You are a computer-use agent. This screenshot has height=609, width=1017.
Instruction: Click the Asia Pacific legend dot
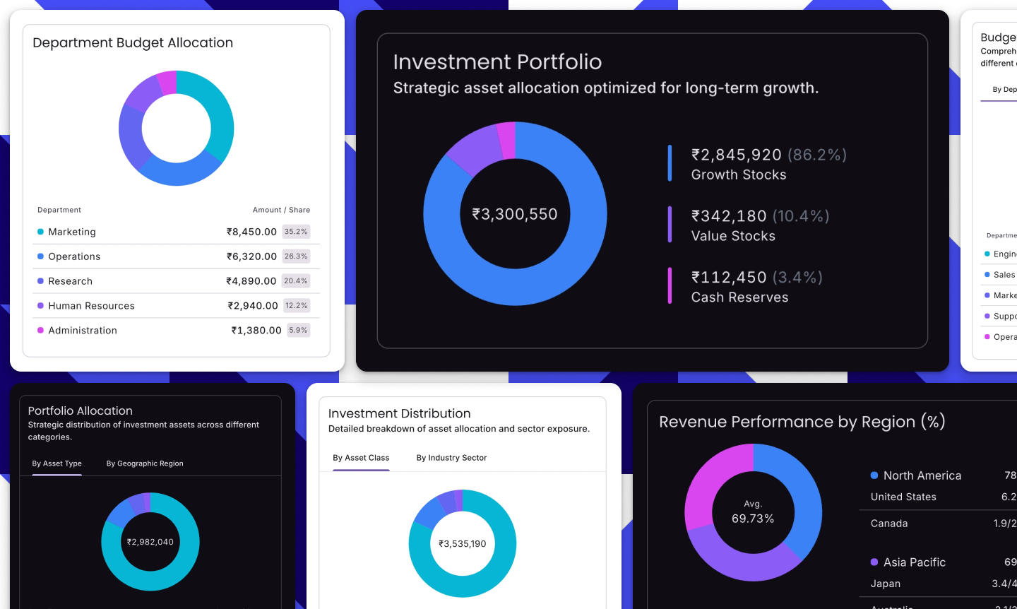coord(874,562)
